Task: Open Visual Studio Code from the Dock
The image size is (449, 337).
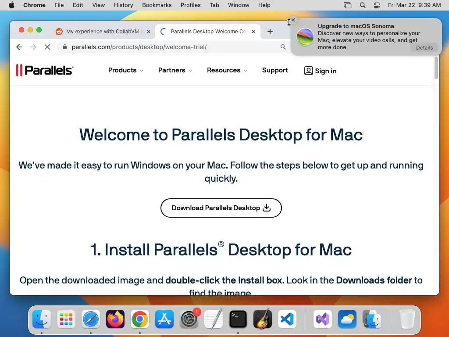Action: pos(287,319)
